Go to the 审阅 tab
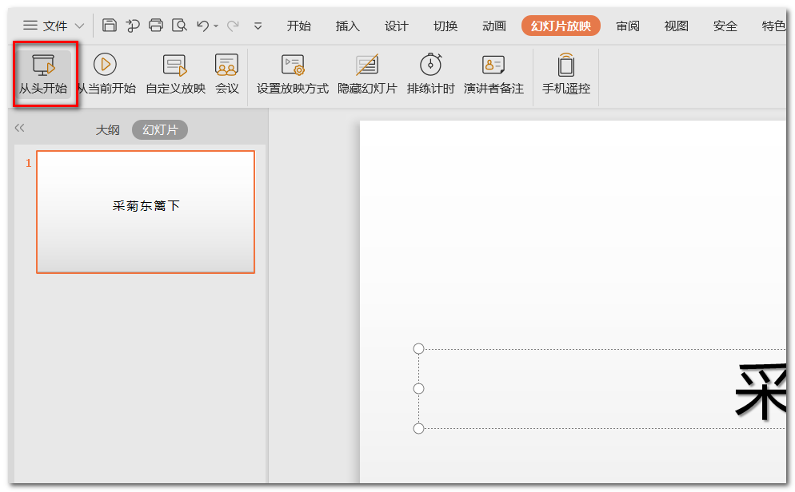The image size is (795, 492). pyautogui.click(x=628, y=26)
